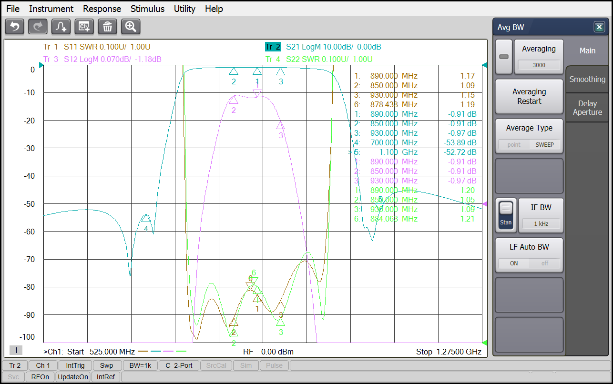Click the 700.000 MHz marker 4 readout
613x384 pixels.
pos(394,142)
